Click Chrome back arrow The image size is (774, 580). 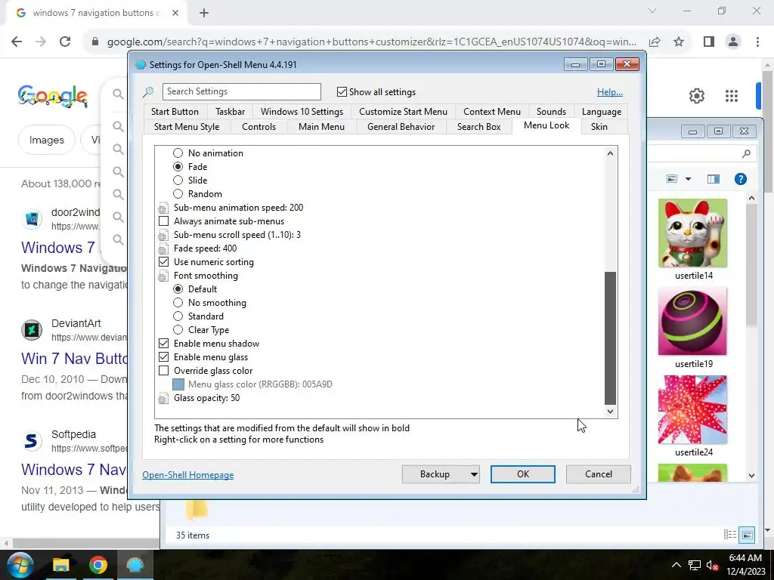(17, 42)
